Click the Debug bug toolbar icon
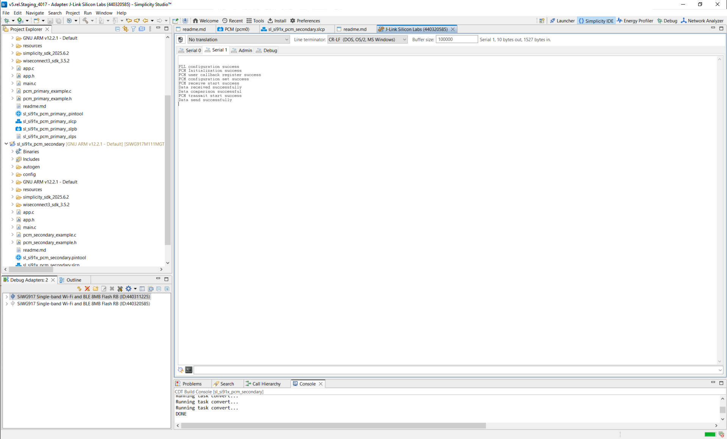 (6, 21)
